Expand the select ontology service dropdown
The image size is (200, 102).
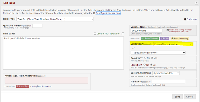pos(158,53)
